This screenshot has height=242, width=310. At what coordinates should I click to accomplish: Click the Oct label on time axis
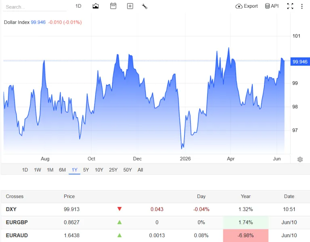point(91,159)
